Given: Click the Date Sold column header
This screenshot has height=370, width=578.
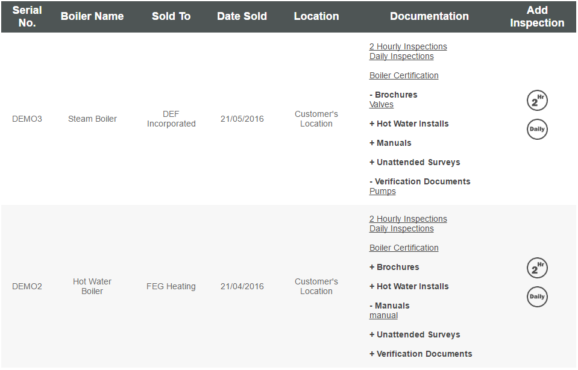Looking at the screenshot, I should coord(242,16).
